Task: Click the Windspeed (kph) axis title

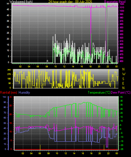Action: point(21,2)
